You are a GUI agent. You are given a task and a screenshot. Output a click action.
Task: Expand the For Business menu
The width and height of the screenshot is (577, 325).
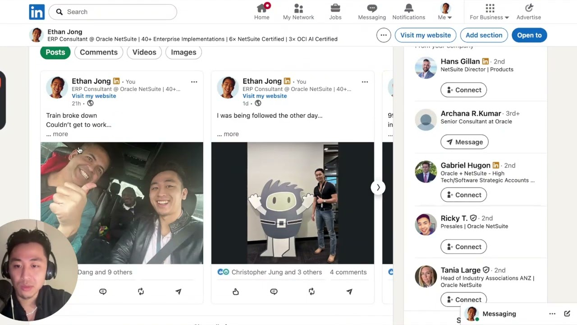pos(490,12)
